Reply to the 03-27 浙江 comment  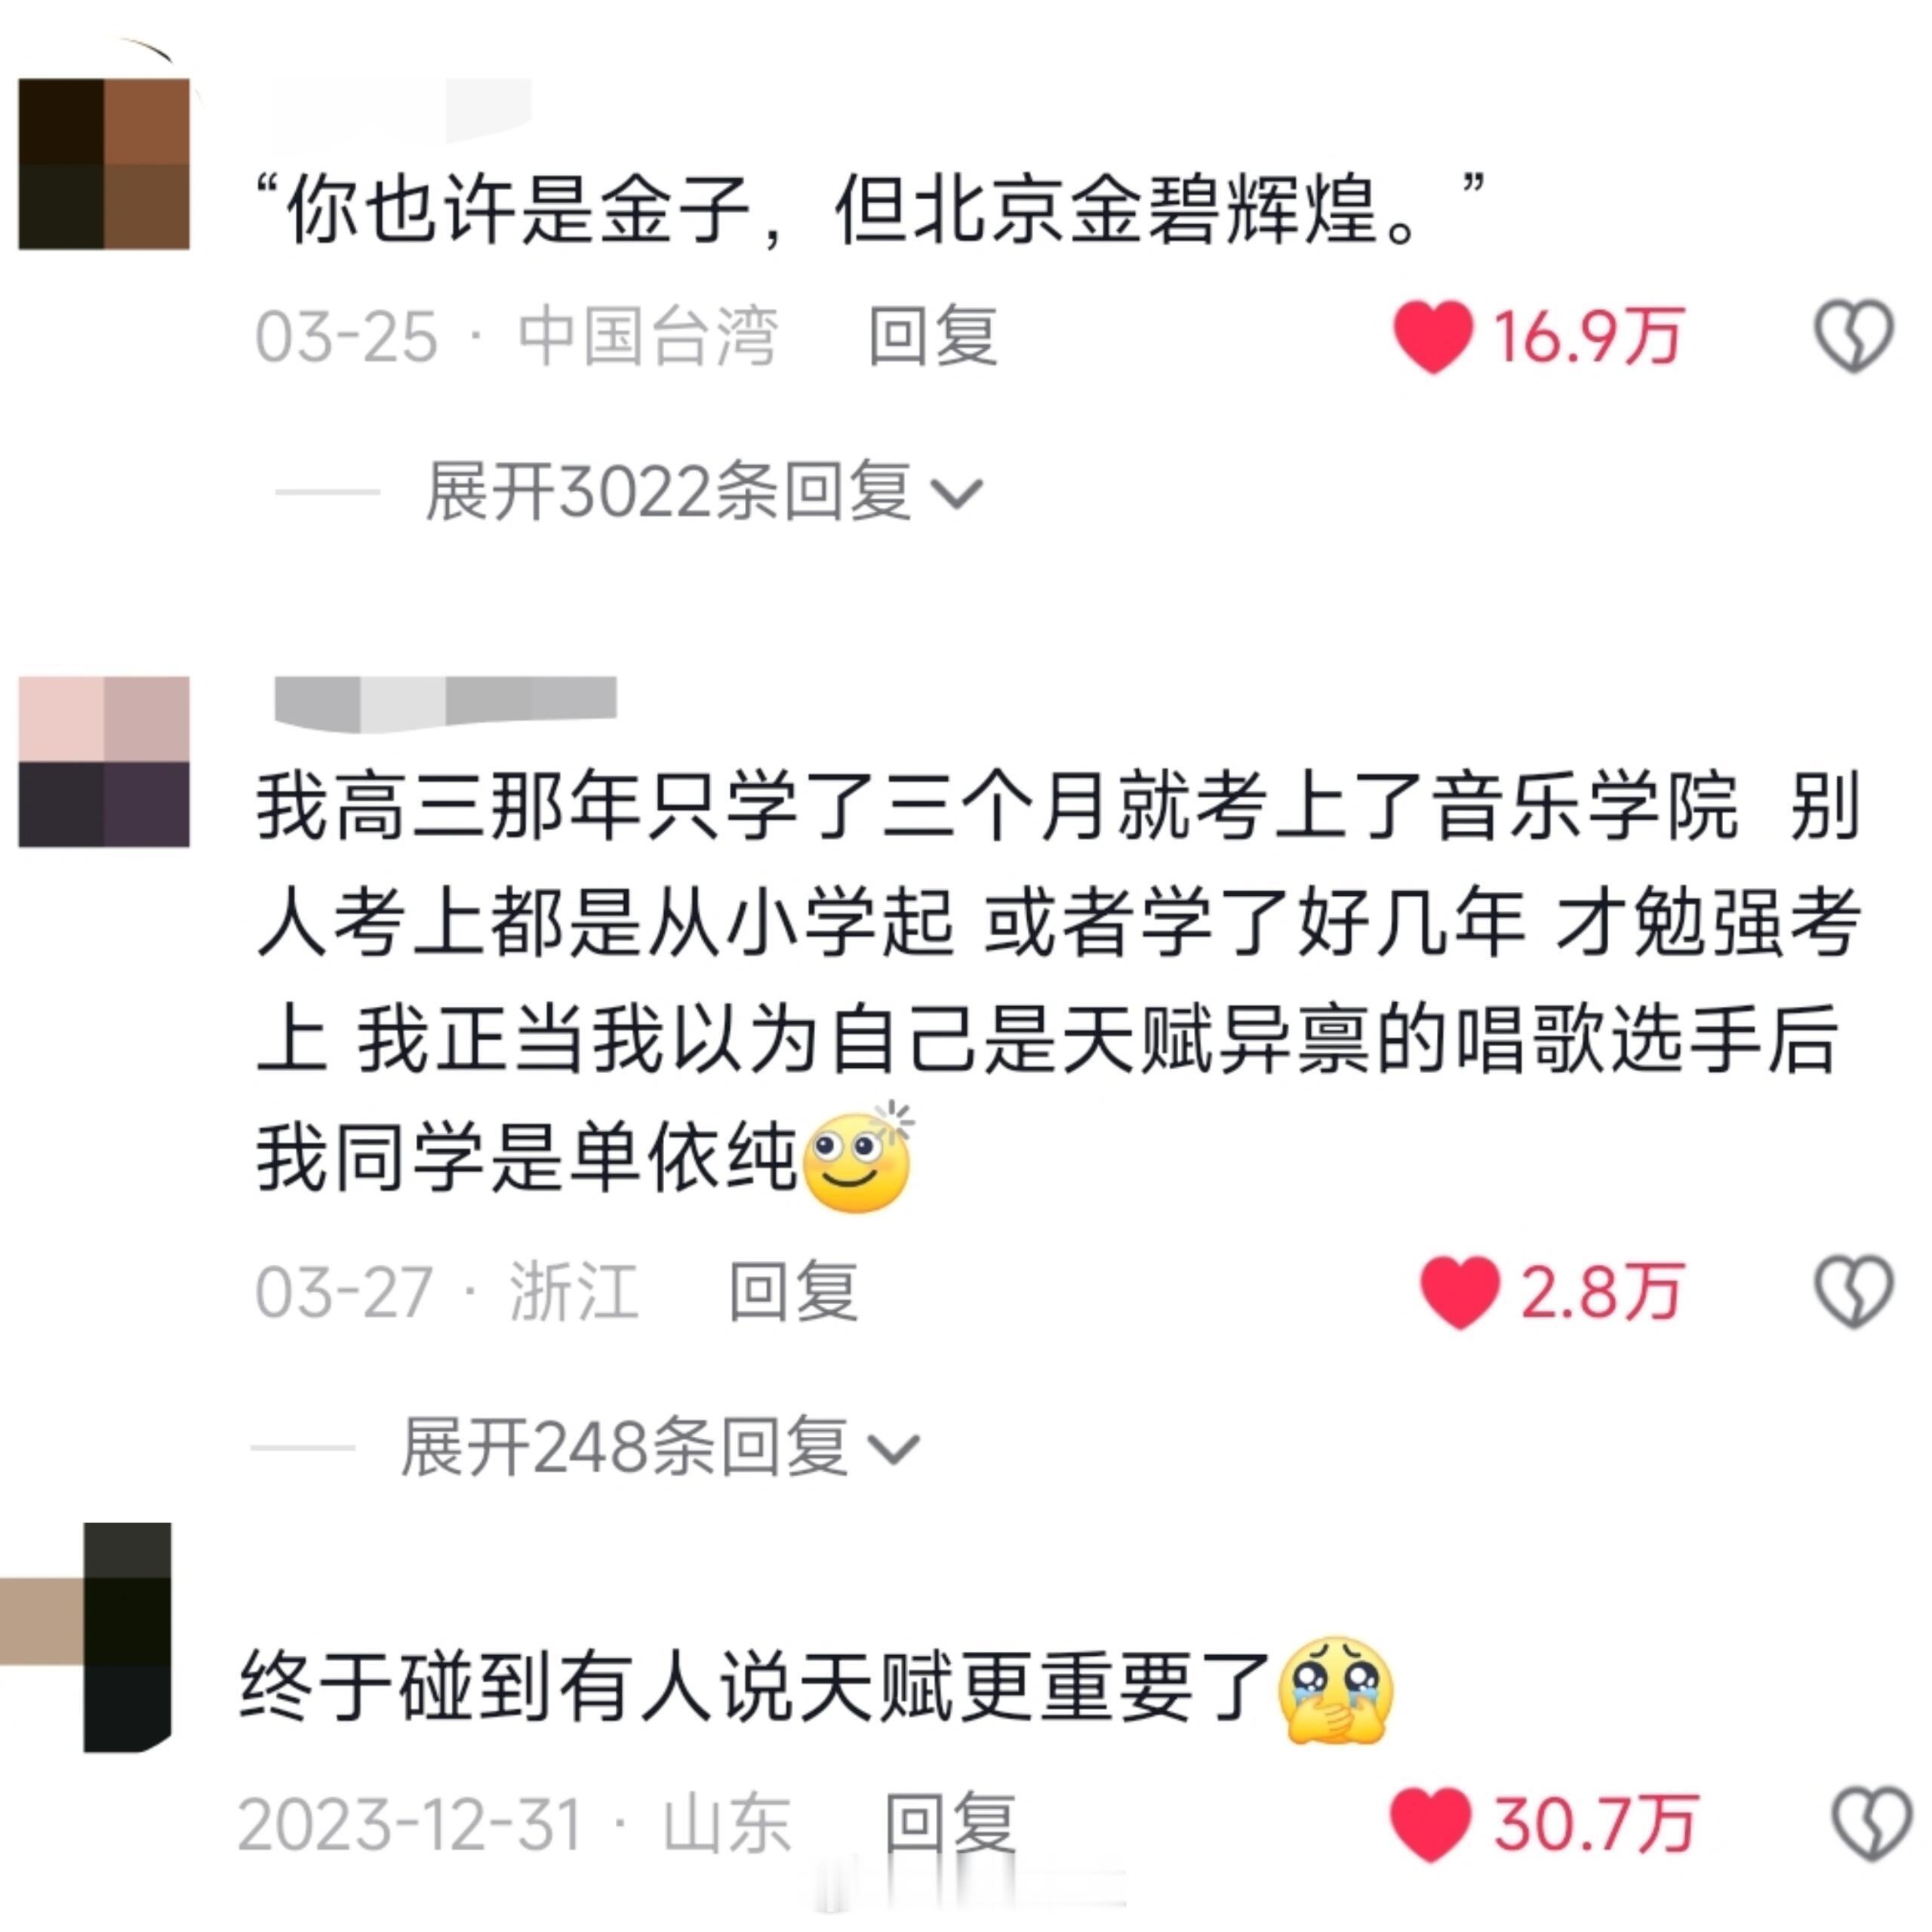[x=793, y=1292]
